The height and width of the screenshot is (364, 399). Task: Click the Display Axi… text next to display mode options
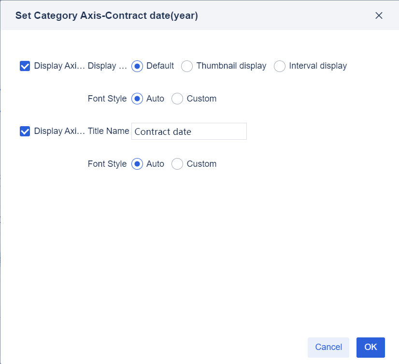[x=59, y=66]
